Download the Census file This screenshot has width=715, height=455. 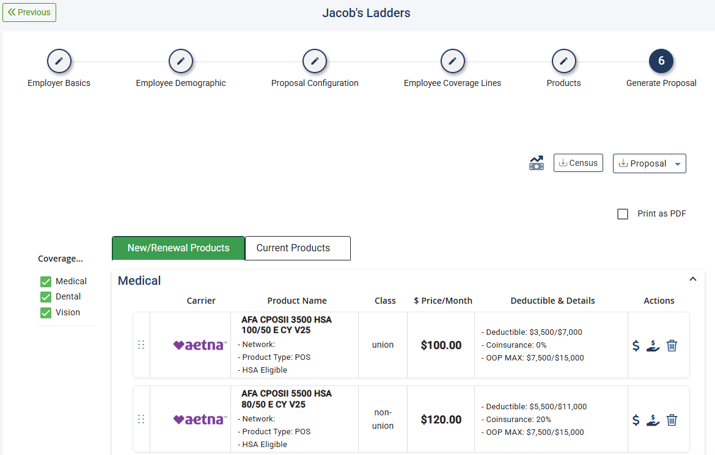(578, 163)
